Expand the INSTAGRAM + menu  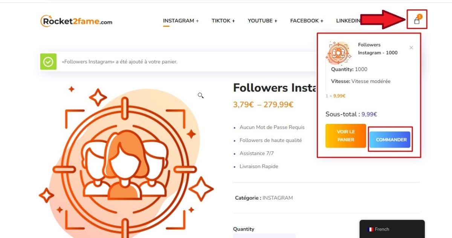pyautogui.click(x=181, y=21)
